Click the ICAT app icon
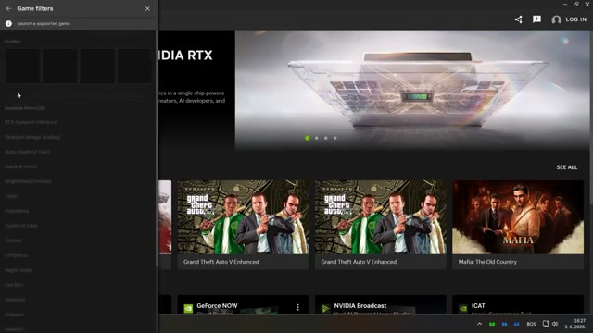Viewport: 593px width, 333px height. tap(463, 308)
